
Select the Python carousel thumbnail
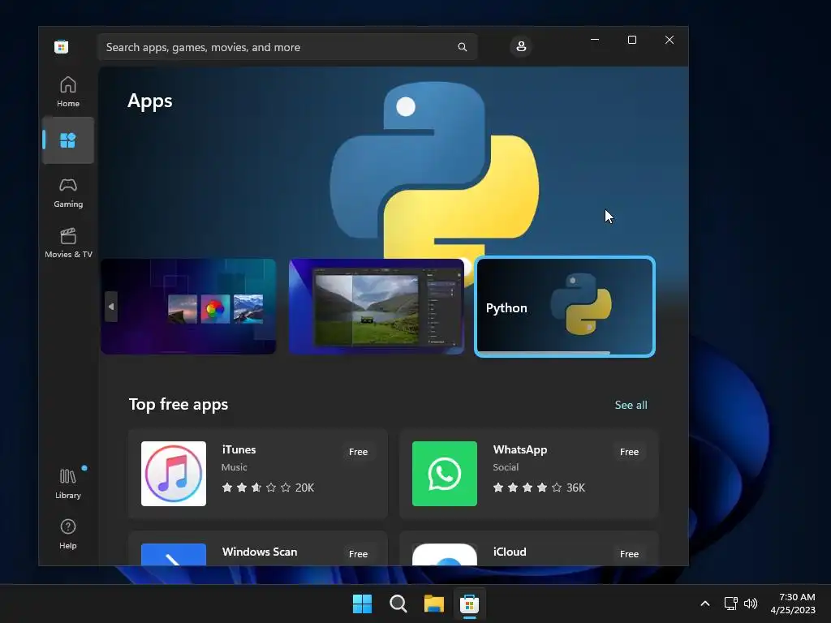[565, 306]
